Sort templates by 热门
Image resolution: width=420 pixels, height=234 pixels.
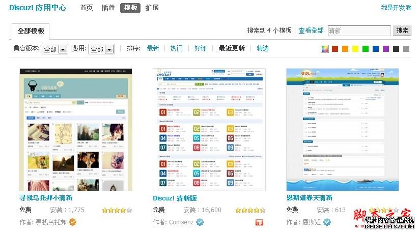point(176,48)
